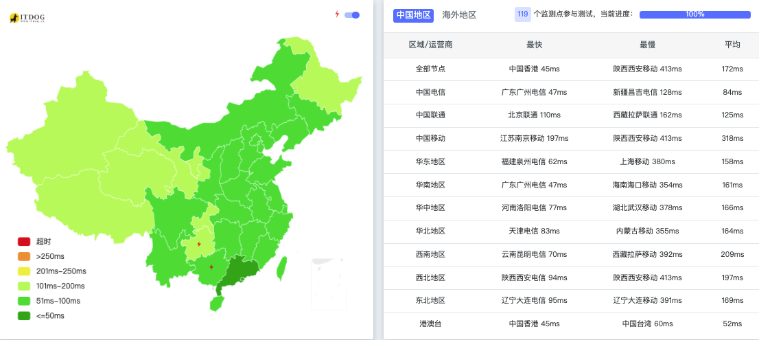Click the lightning marker on Guizhou province
This screenshot has width=759, height=340.
pyautogui.click(x=199, y=244)
